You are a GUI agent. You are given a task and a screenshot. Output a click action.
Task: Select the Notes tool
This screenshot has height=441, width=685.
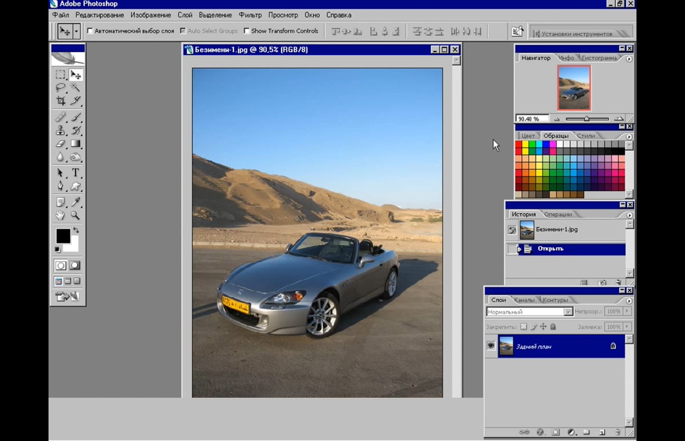(x=60, y=202)
